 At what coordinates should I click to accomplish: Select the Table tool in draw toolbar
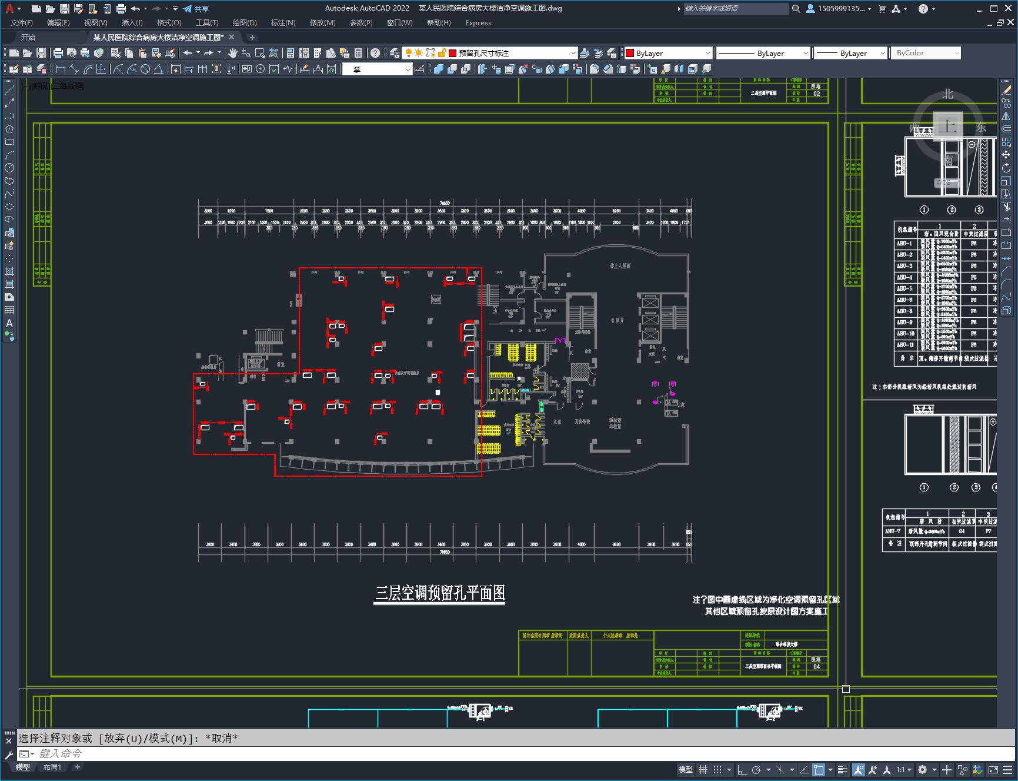point(9,310)
